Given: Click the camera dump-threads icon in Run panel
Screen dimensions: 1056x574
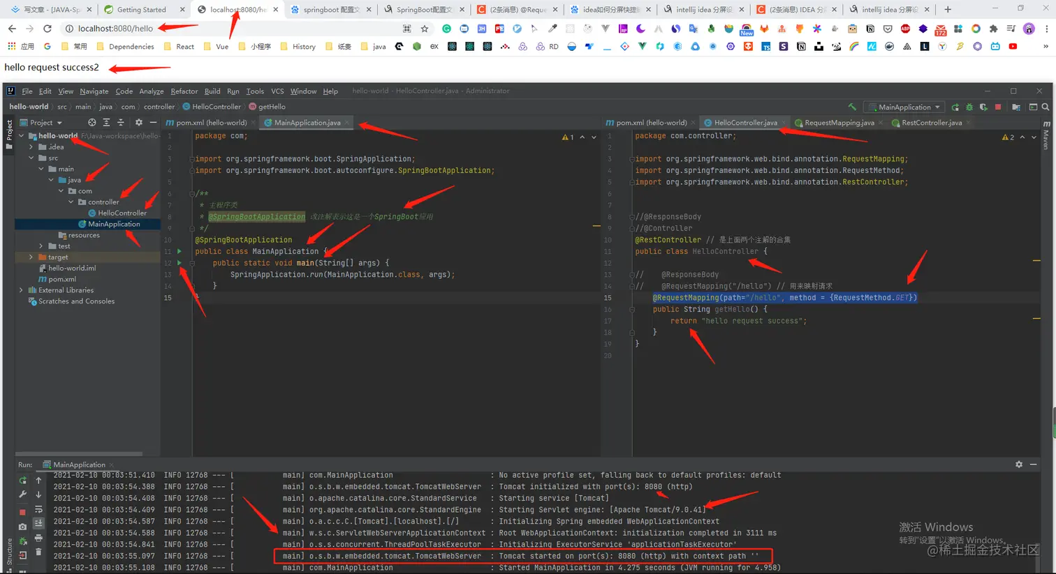Looking at the screenshot, I should click(22, 527).
